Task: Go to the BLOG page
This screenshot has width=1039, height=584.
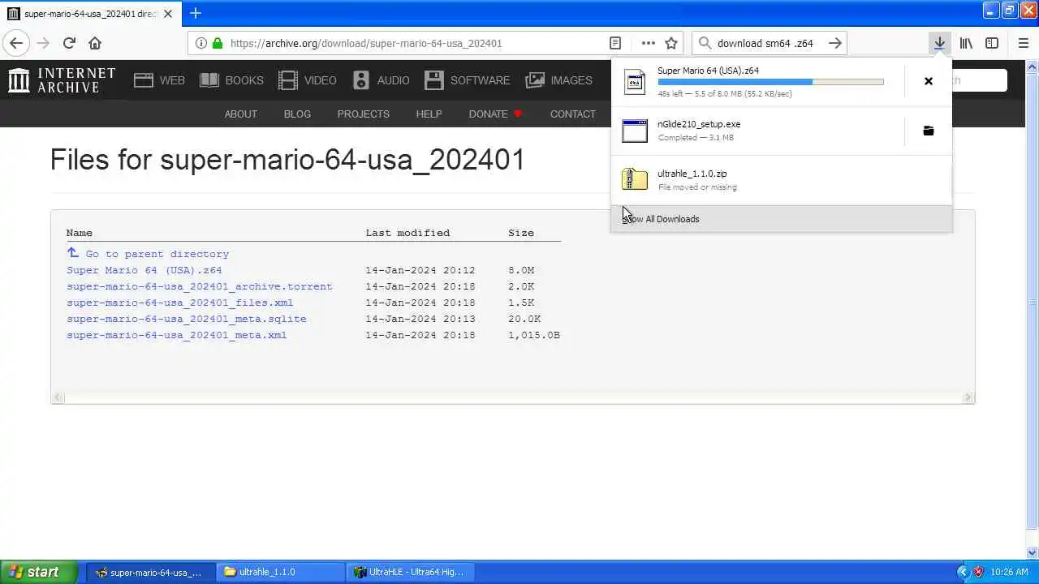Action: click(x=297, y=114)
